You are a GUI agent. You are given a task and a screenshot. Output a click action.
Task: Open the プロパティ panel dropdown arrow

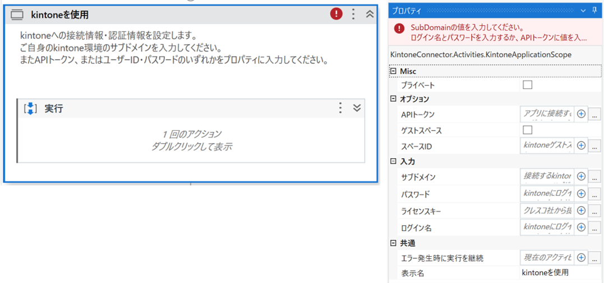pos(583,11)
